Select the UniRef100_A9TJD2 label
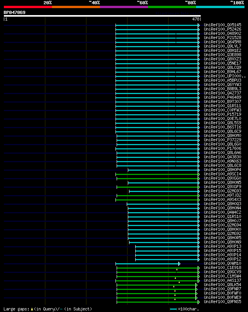Image resolution: width=248 pixels, height=312 pixels. tap(222, 195)
